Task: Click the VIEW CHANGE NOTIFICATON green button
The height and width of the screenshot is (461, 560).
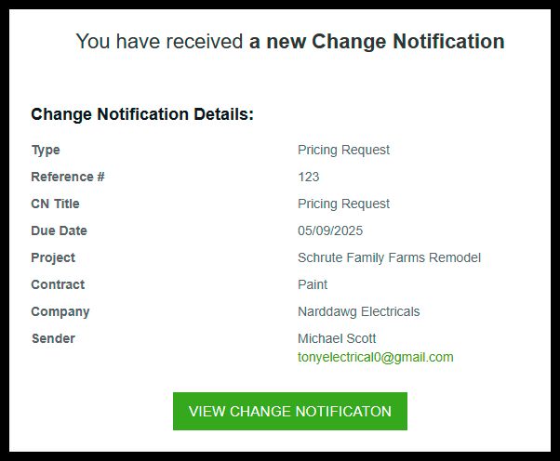Action: pos(290,411)
